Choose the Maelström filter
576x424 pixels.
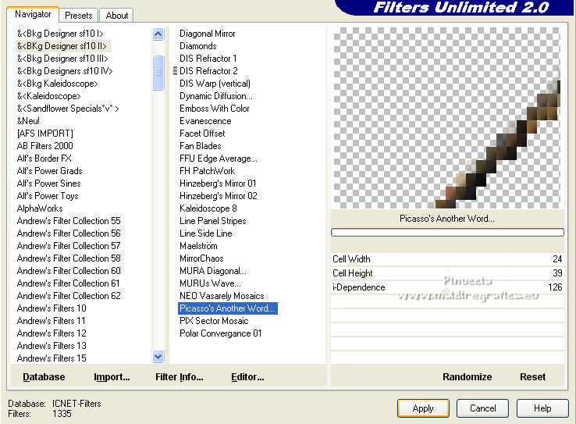point(198,246)
